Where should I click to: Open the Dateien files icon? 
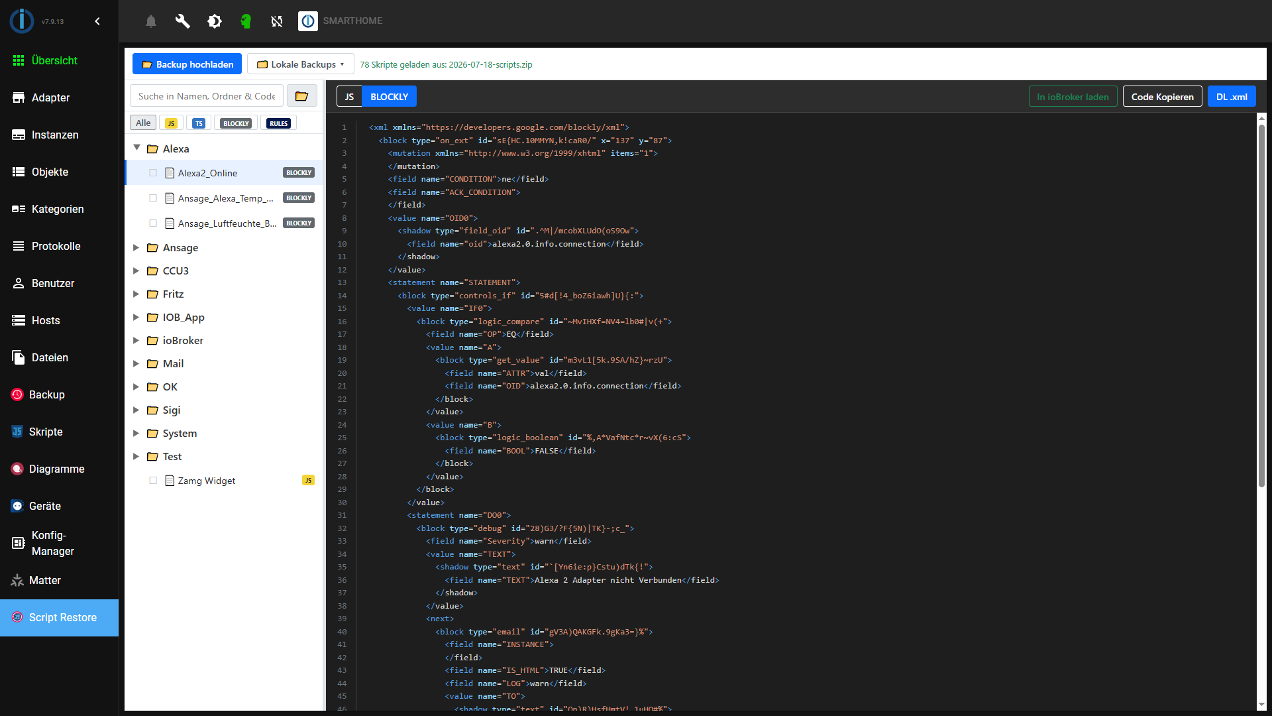coord(19,357)
